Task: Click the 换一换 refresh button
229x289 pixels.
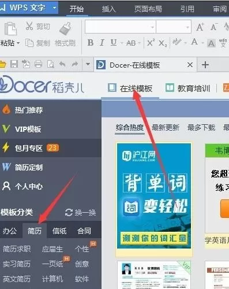Action: [80, 213]
